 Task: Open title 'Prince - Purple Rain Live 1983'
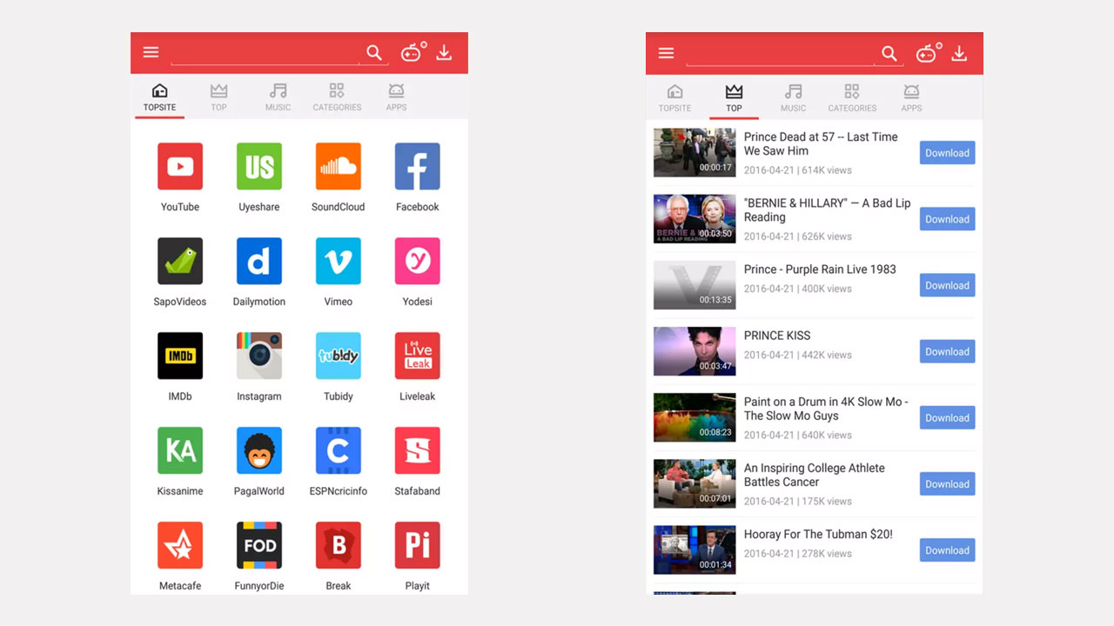[820, 270]
